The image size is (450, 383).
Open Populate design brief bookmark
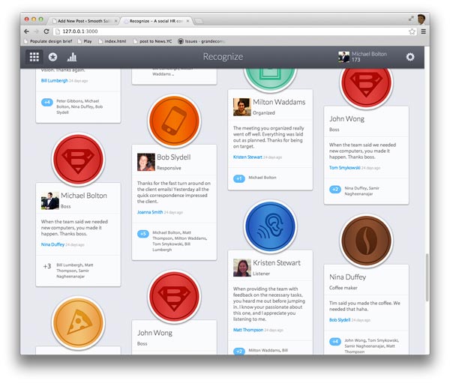point(48,41)
